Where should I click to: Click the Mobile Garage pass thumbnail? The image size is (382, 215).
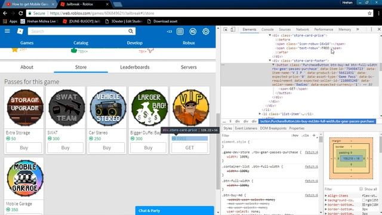click(24, 178)
